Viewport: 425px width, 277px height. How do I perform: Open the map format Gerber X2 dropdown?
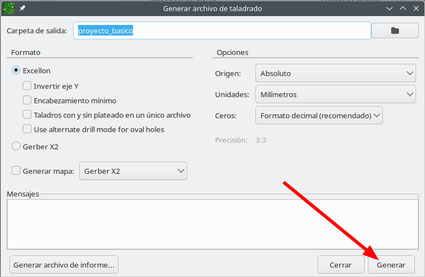(x=133, y=172)
